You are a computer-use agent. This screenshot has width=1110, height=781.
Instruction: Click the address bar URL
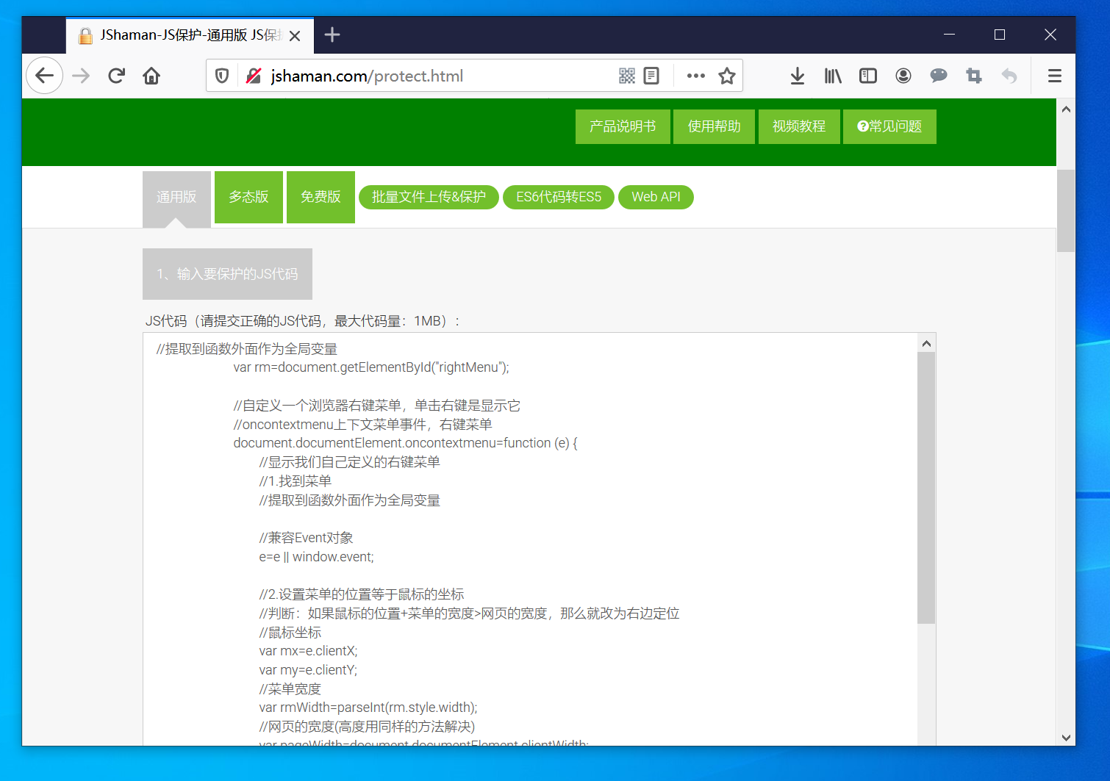[x=367, y=76]
